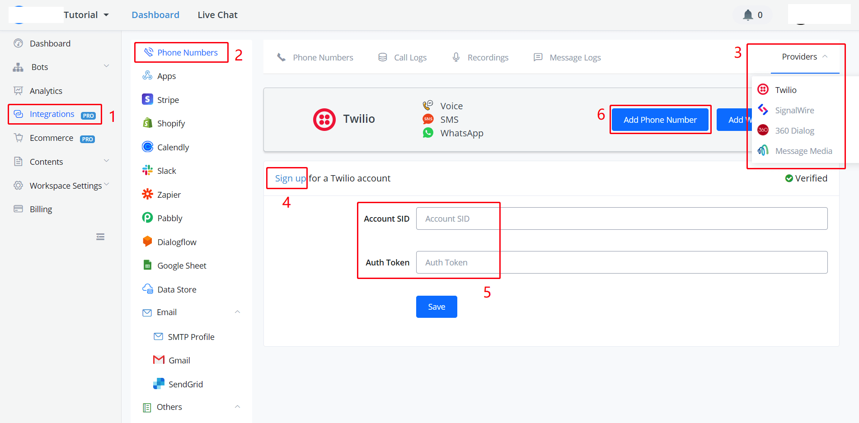Click the Twilio logo in provider card
Viewport: 859px width, 423px height.
324,120
